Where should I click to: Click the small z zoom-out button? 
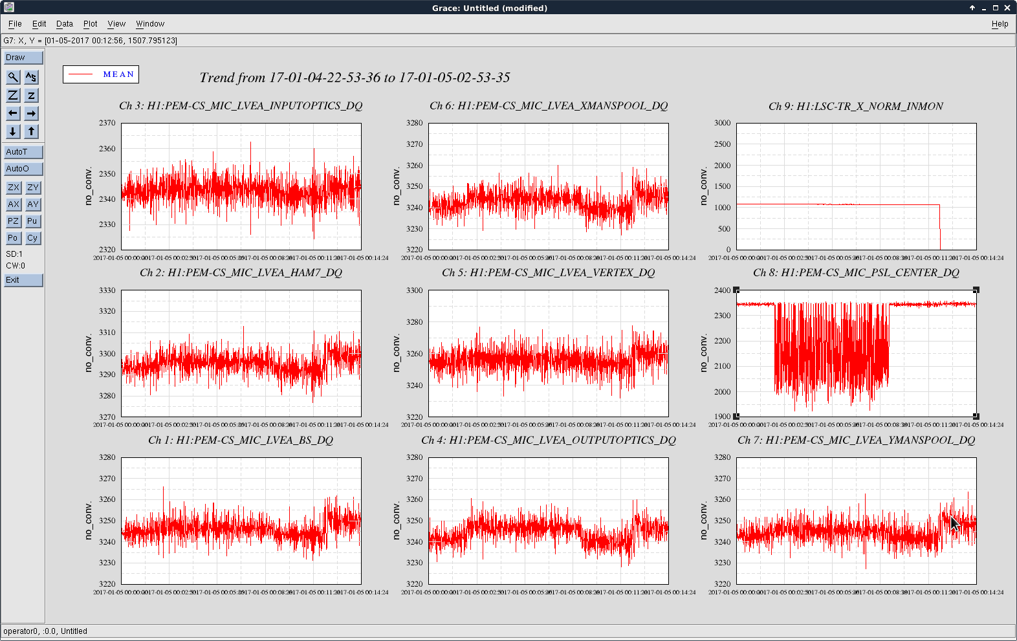31,95
